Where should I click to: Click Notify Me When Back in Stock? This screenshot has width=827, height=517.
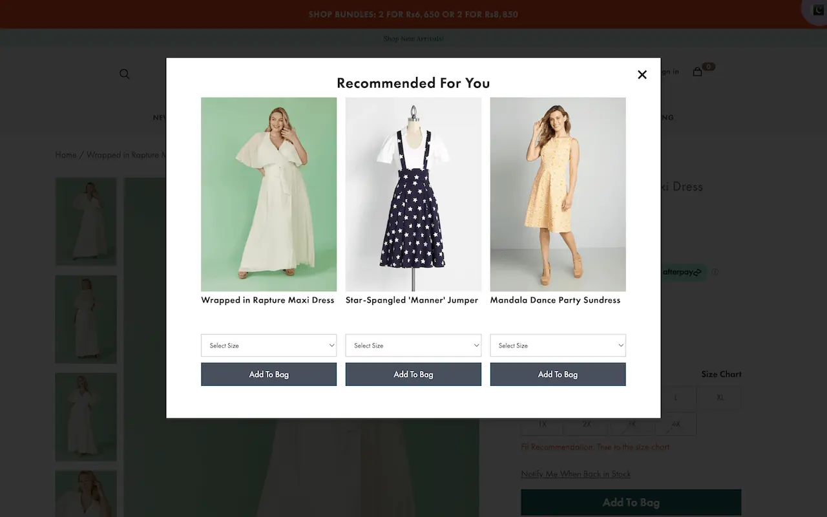point(576,474)
